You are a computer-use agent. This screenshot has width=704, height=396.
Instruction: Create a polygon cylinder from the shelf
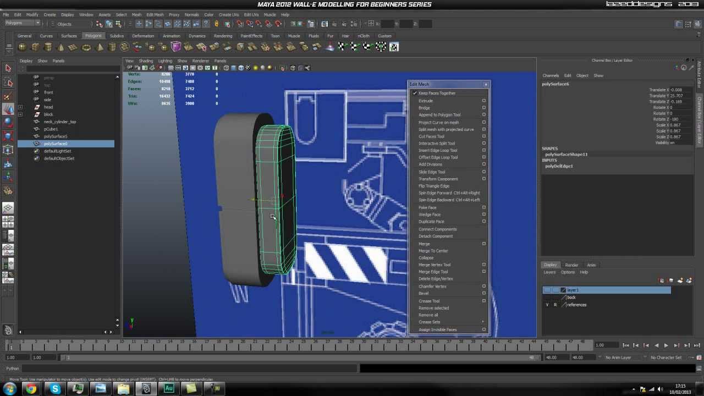(x=48, y=47)
